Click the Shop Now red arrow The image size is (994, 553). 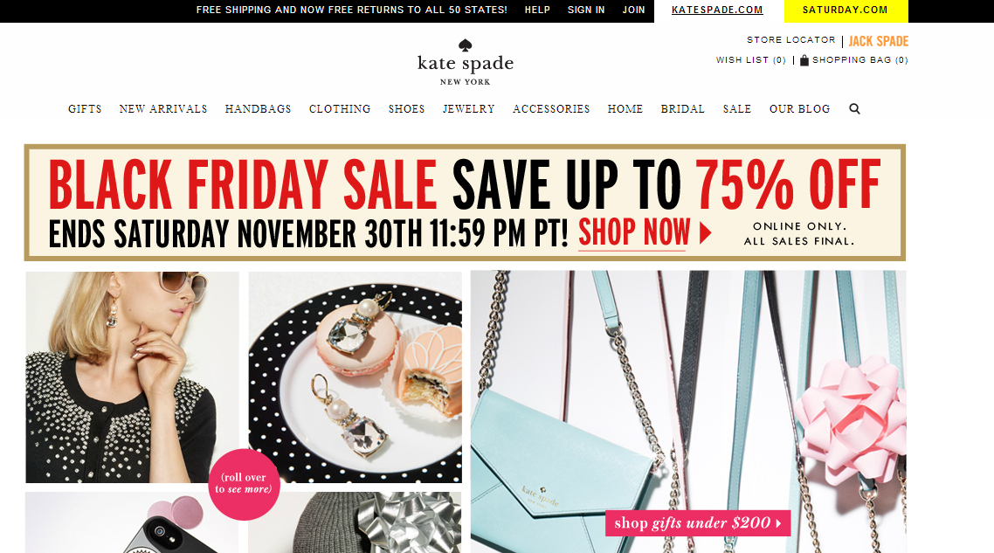click(705, 232)
